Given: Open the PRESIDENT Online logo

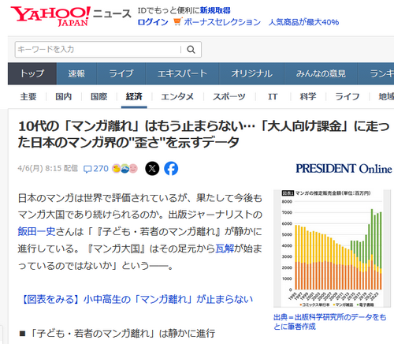Looking at the screenshot, I should tap(344, 169).
